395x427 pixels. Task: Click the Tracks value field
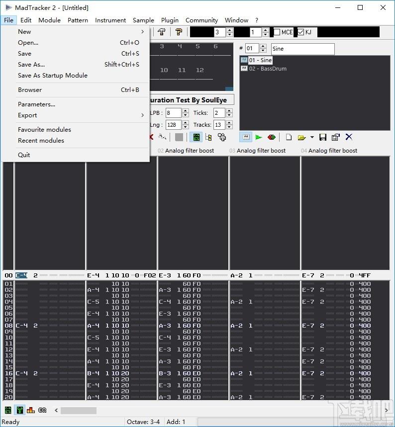pyautogui.click(x=219, y=125)
